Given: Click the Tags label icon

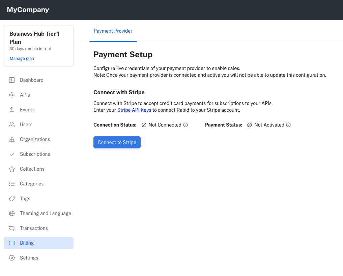Looking at the screenshot, I should 12,199.
